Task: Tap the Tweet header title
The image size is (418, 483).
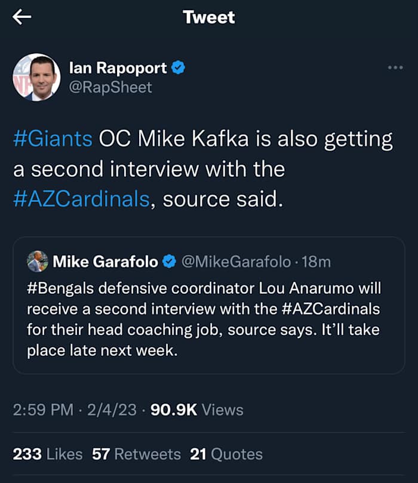Action: pos(209,17)
